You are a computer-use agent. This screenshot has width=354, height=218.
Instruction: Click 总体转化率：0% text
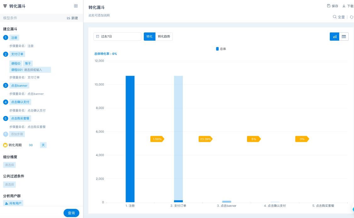coord(105,54)
